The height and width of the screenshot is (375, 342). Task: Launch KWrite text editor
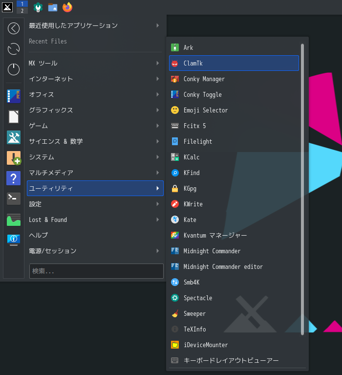pyautogui.click(x=234, y=204)
